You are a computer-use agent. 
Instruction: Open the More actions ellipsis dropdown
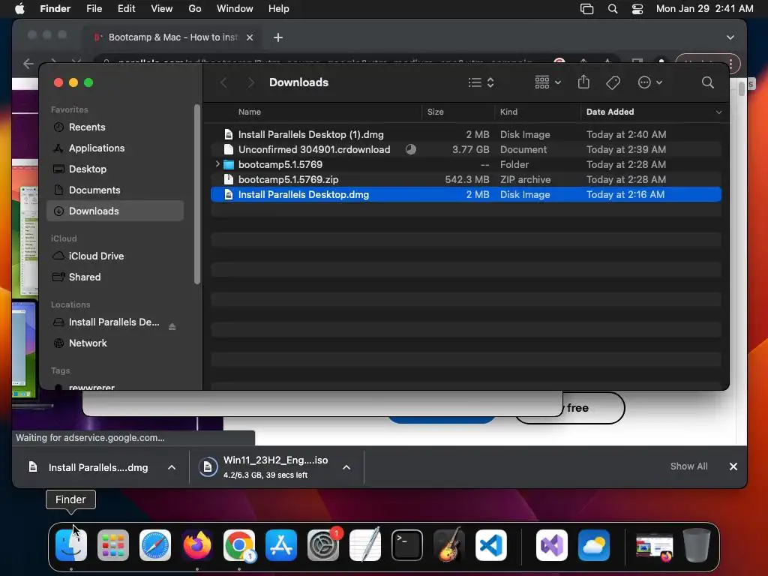[650, 82]
